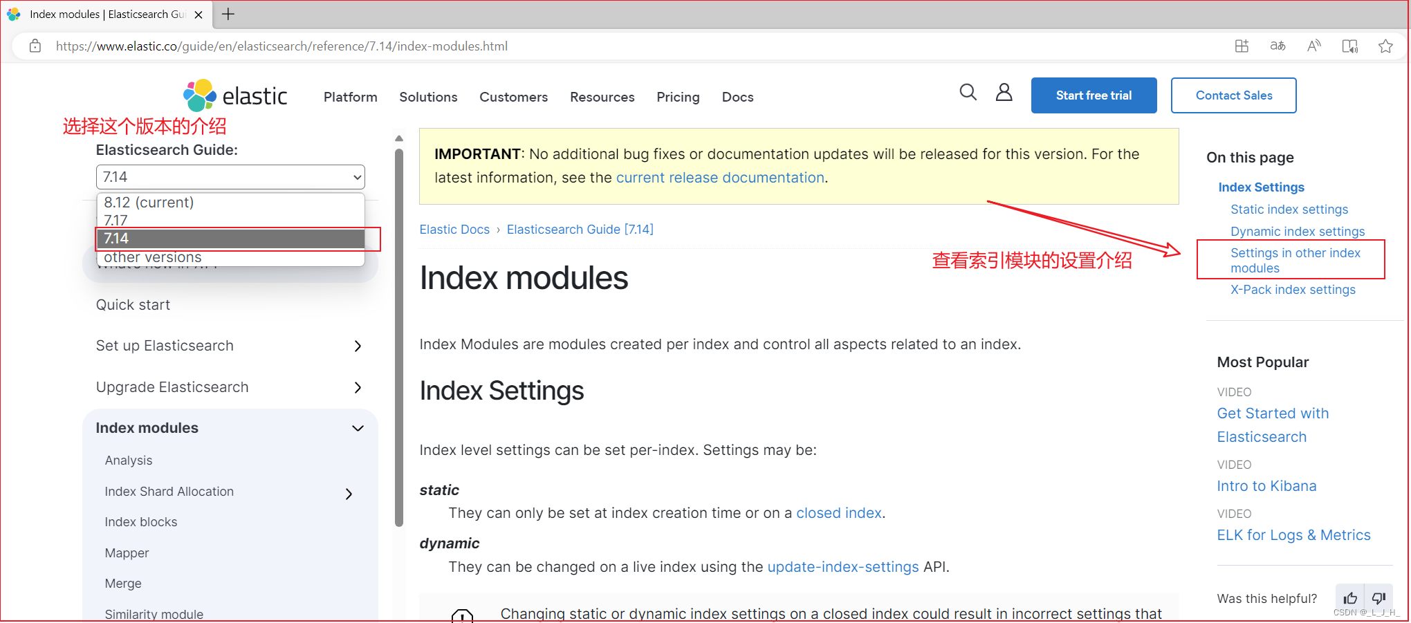The height and width of the screenshot is (623, 1411).
Task: Follow the closed index link
Action: pos(839,513)
